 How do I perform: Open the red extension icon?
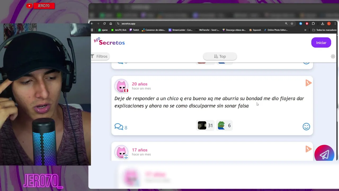click(x=307, y=24)
